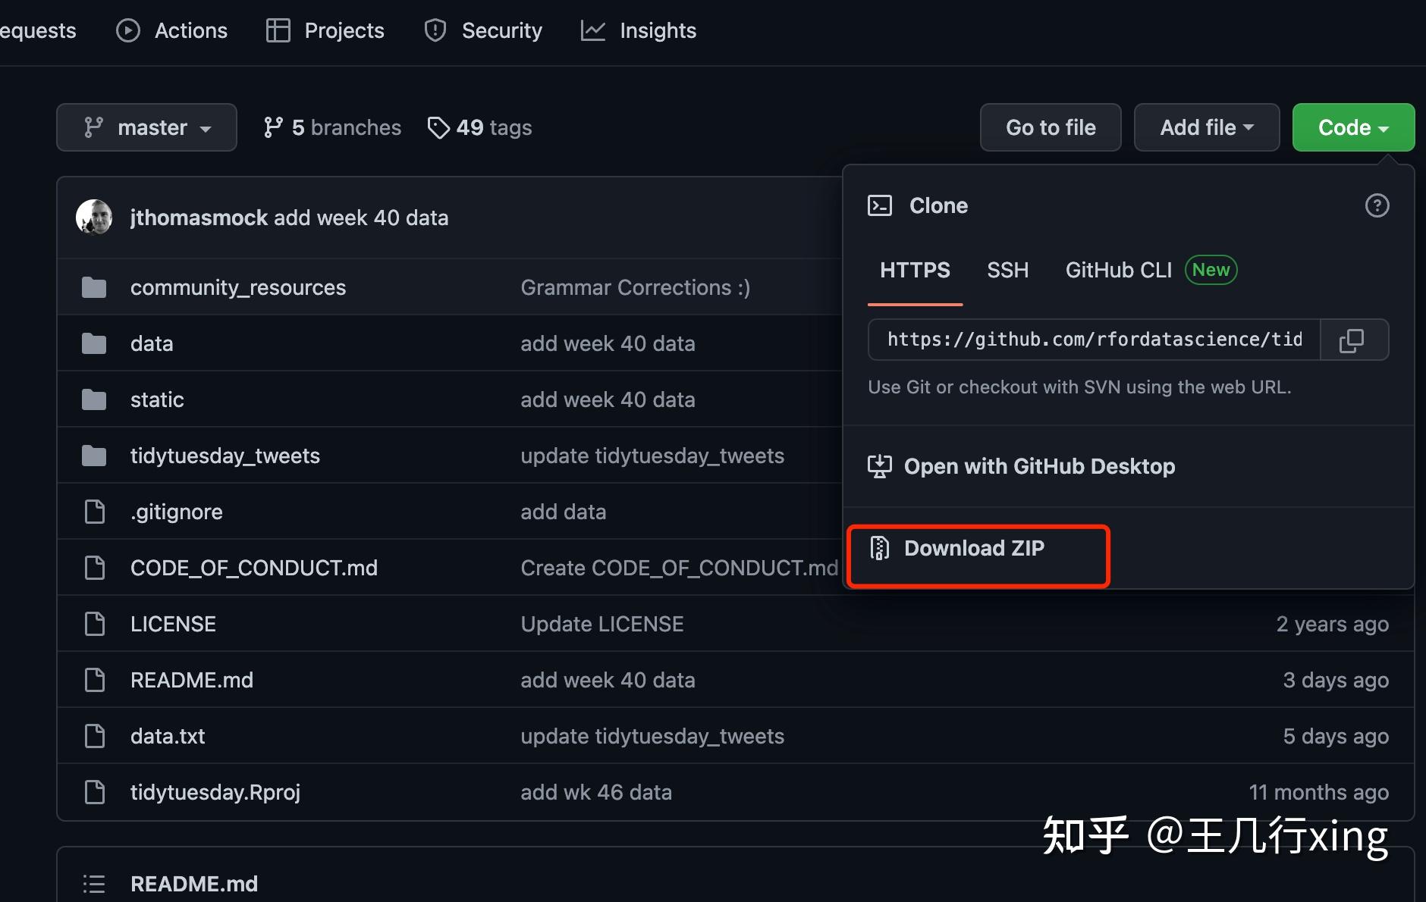The image size is (1426, 902).
Task: Click the file icon beside README.md
Action: tap(94, 679)
